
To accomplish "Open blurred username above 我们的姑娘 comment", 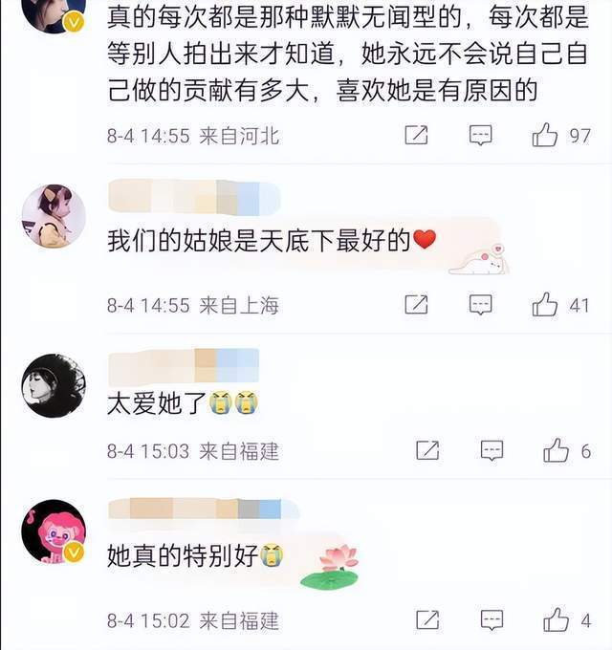I will point(194,197).
